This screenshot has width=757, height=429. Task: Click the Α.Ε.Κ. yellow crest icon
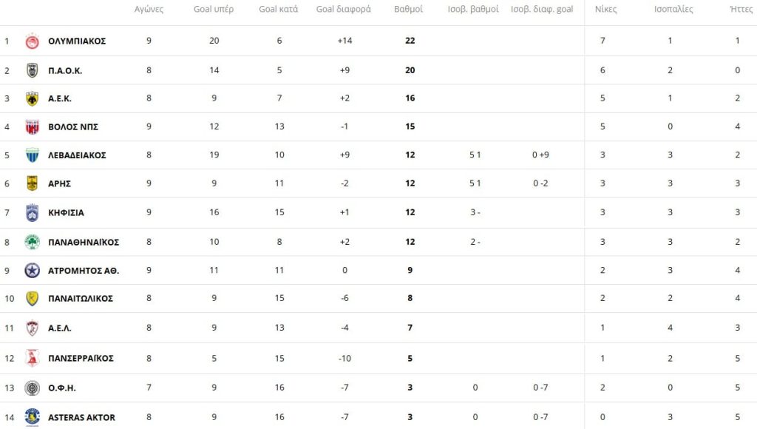tap(32, 98)
